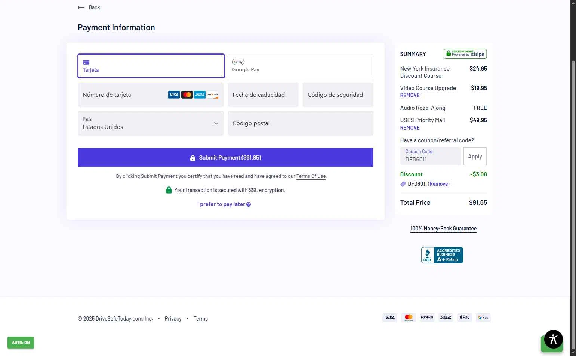This screenshot has height=356, width=576.
Task: Click the Total Price $91.85 amount
Action: click(x=478, y=202)
